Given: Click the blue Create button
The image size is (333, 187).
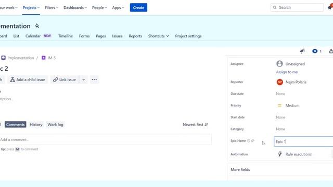Looking at the screenshot, I should click(x=138, y=8).
